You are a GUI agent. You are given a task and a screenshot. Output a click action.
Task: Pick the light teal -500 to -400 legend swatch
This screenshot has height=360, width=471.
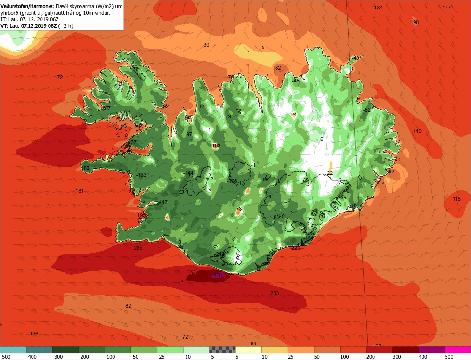click(x=13, y=350)
